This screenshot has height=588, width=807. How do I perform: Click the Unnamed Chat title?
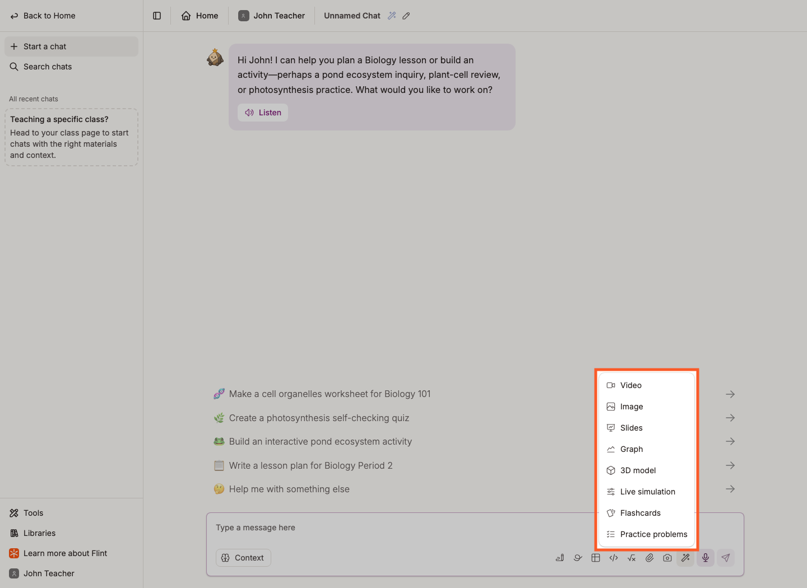352,16
